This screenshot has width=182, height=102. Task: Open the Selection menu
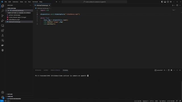(15, 2)
